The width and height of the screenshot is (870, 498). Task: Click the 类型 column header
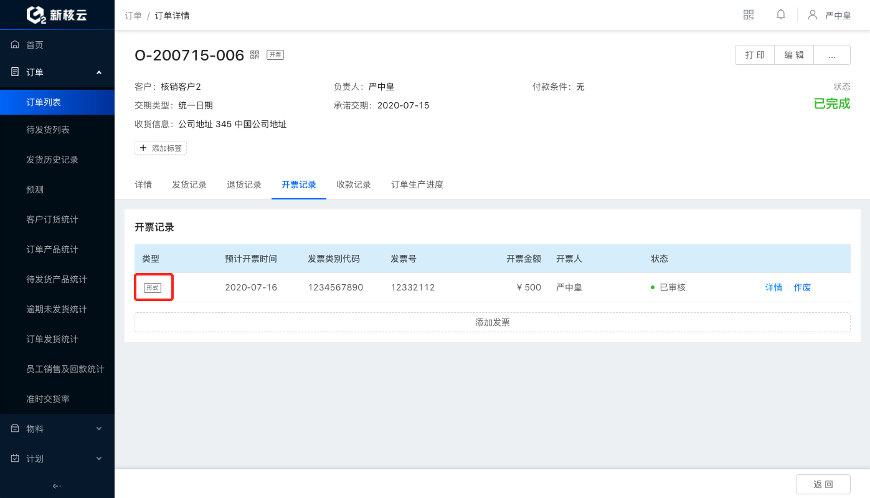[151, 259]
